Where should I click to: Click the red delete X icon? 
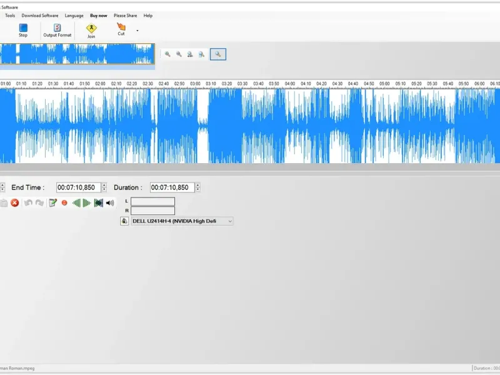pos(15,203)
